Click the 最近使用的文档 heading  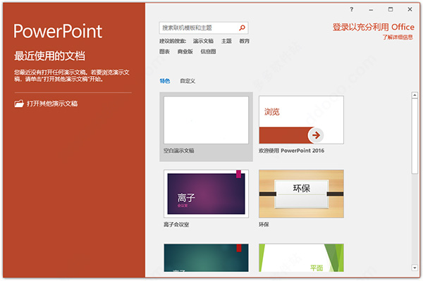[49, 56]
